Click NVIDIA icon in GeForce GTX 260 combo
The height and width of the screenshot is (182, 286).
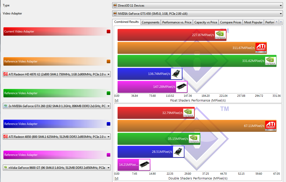pyautogui.click(x=6, y=106)
